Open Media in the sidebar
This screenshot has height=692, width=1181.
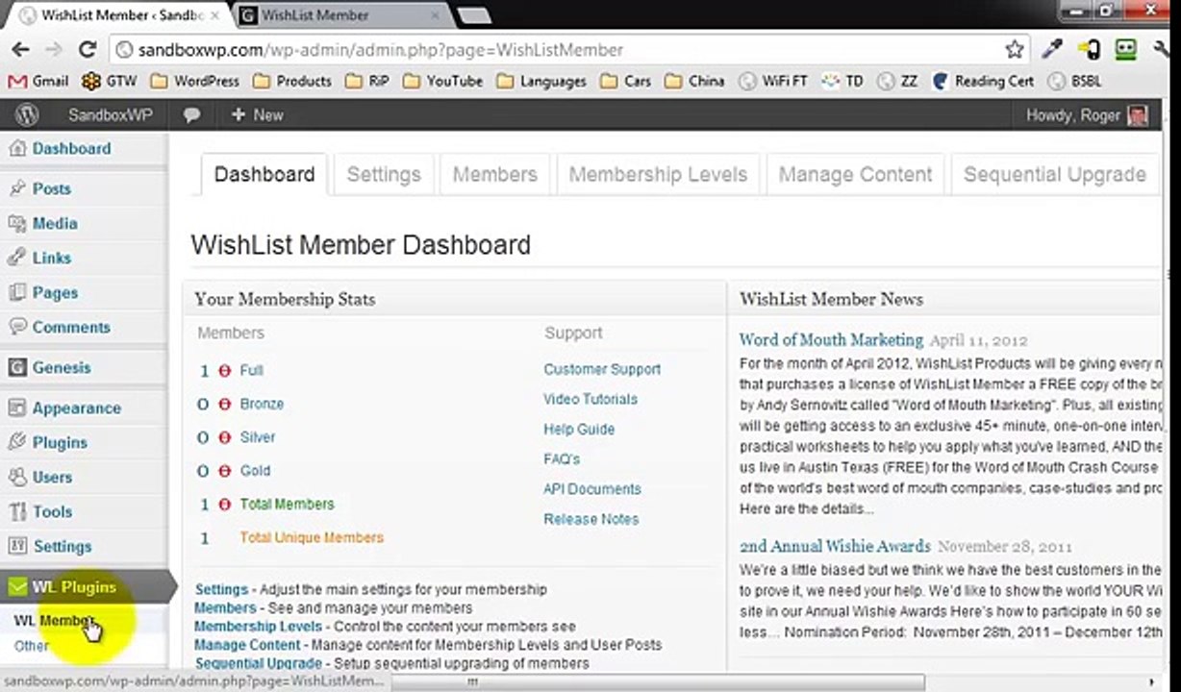pyautogui.click(x=55, y=224)
